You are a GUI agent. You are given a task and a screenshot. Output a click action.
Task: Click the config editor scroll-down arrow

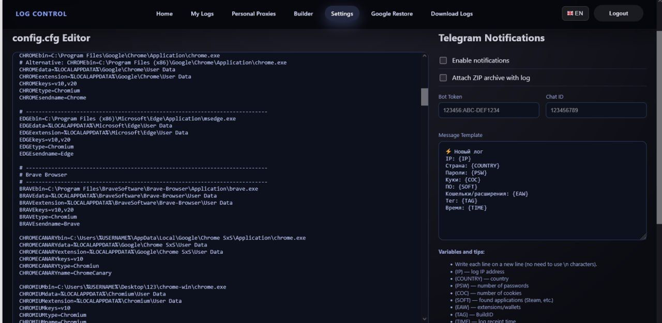point(424,319)
